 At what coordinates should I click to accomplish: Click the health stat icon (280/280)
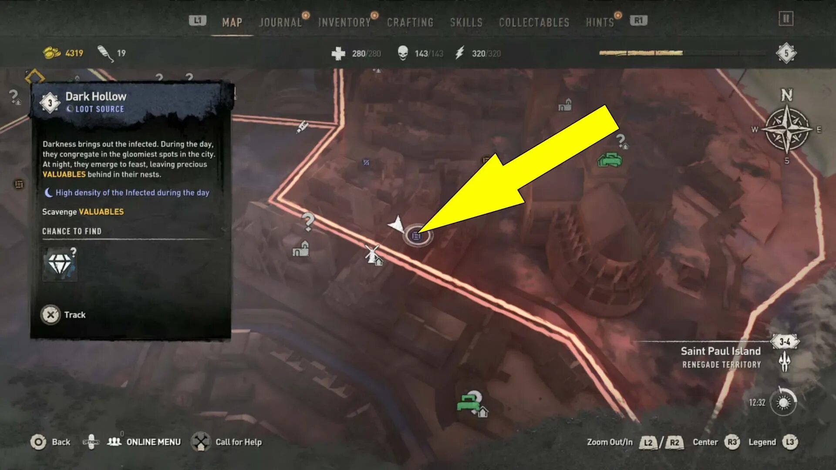(337, 54)
